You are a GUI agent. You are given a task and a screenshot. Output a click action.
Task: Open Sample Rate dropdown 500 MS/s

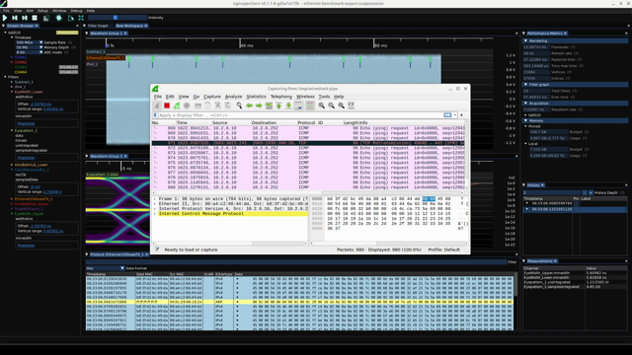(x=29, y=42)
